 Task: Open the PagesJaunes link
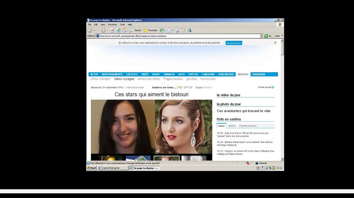(x=173, y=79)
